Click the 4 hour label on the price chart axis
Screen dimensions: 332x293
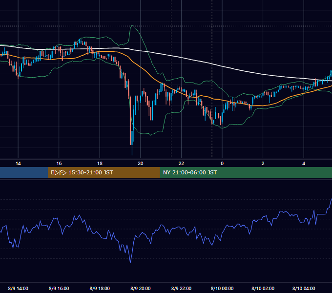304,164
